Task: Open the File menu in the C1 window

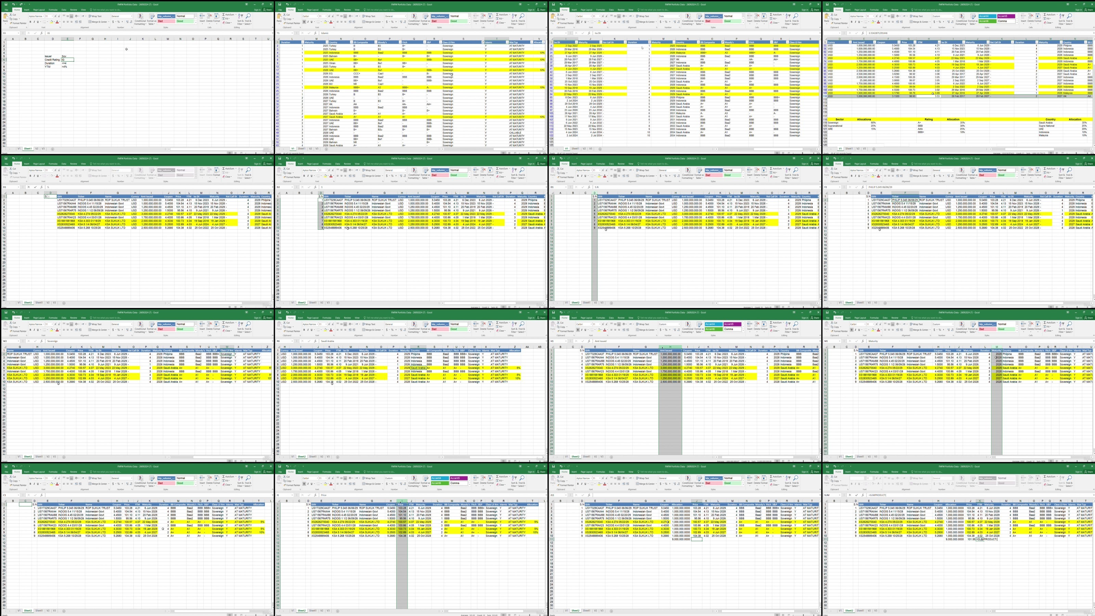Action: [x=7, y=472]
